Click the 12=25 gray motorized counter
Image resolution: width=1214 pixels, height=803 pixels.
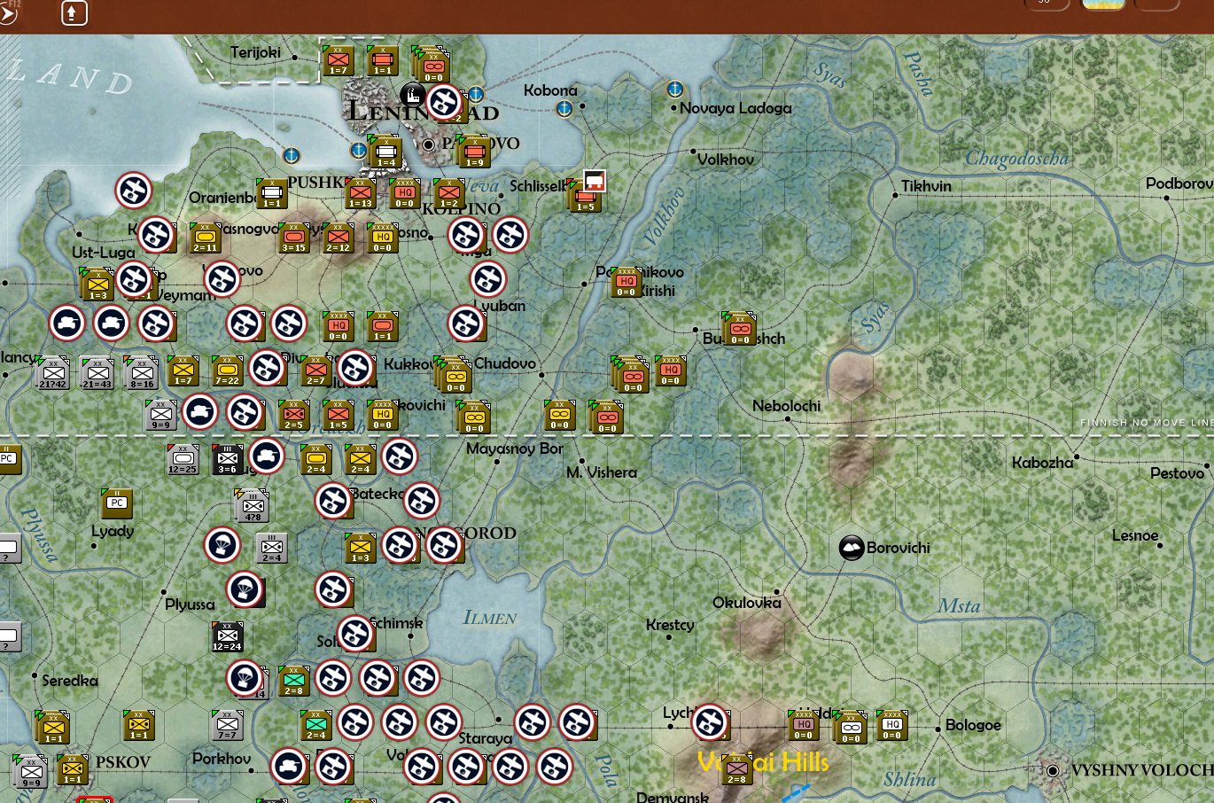tap(183, 460)
